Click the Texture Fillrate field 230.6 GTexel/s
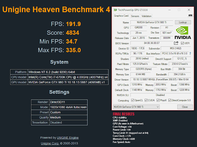This screenshot has width=197, height=147. (x=180, y=64)
